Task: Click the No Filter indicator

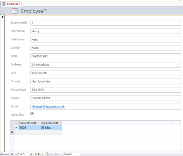Action: 53,154
